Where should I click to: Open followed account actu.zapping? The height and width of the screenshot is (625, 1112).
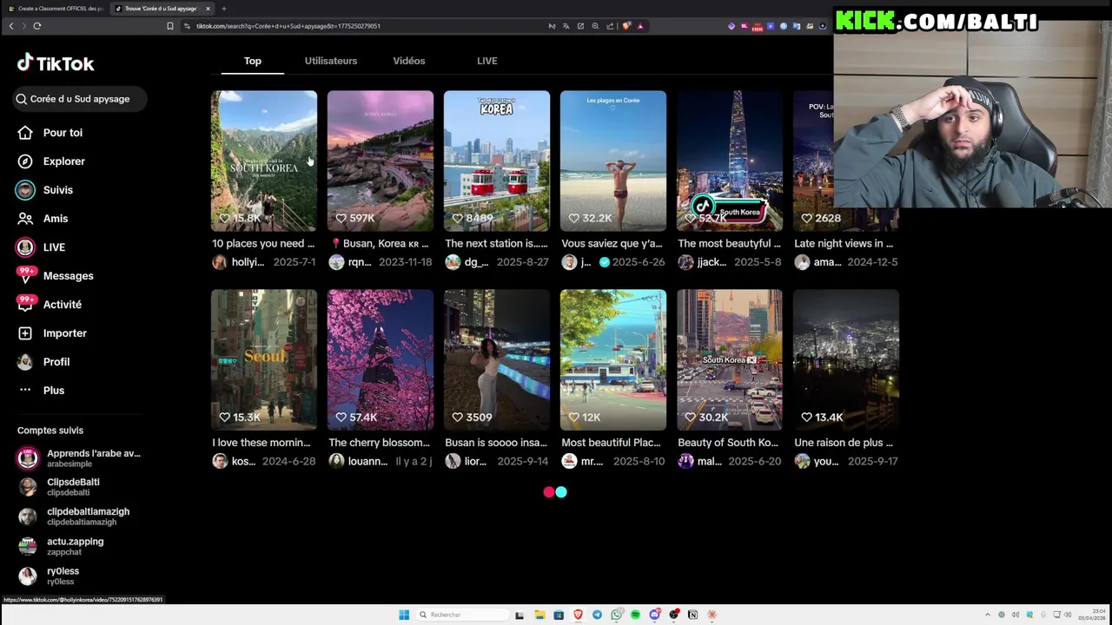(61, 546)
